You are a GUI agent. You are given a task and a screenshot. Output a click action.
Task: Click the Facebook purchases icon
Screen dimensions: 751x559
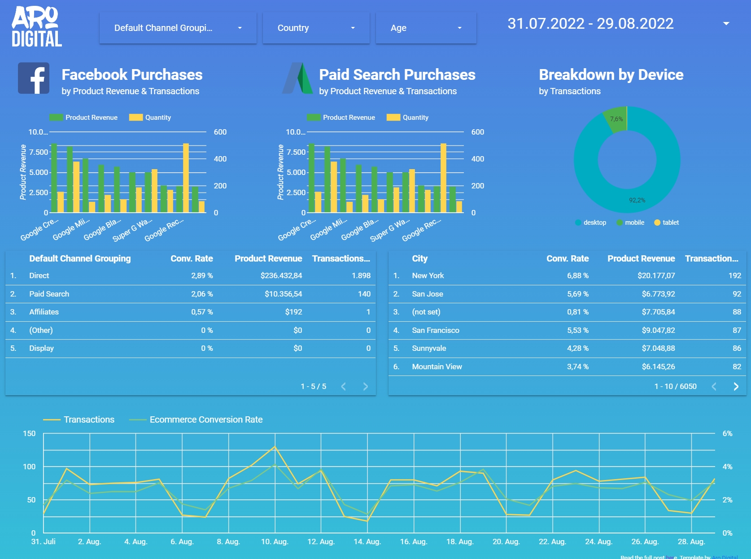(x=34, y=79)
